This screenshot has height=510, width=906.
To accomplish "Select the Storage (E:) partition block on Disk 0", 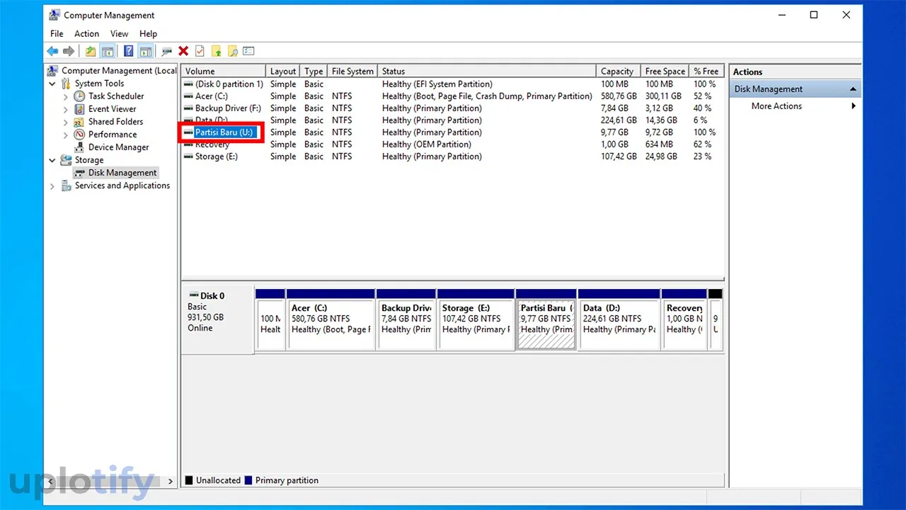I will click(x=476, y=319).
